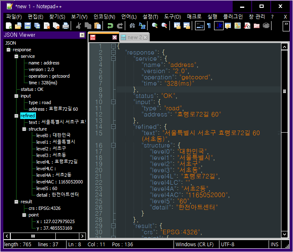Toggle indent guide toolbar icon

coord(219,26)
